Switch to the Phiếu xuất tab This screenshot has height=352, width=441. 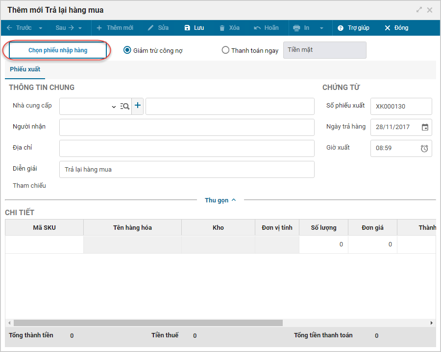click(25, 69)
